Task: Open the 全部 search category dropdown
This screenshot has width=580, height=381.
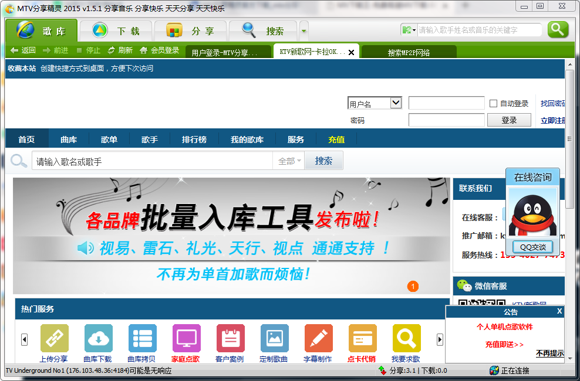Action: point(289,161)
